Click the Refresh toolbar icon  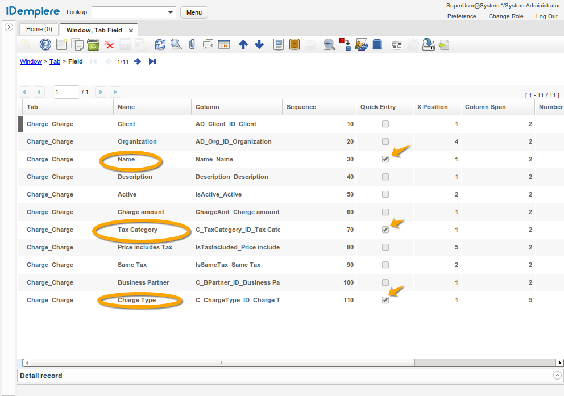coord(160,44)
